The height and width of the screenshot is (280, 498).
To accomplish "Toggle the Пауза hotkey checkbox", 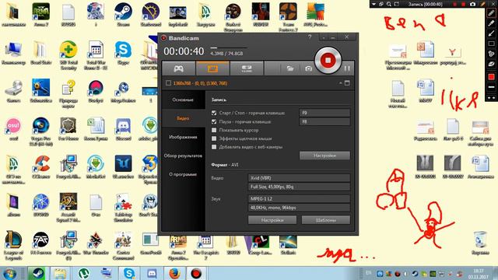I will click(x=214, y=121).
